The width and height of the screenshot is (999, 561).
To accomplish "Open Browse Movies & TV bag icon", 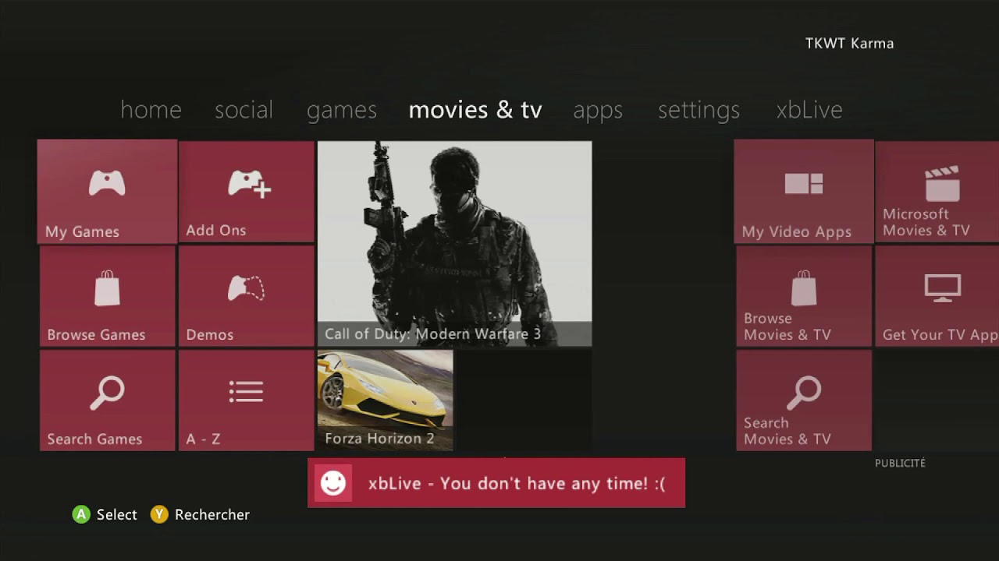I will pyautogui.click(x=804, y=288).
